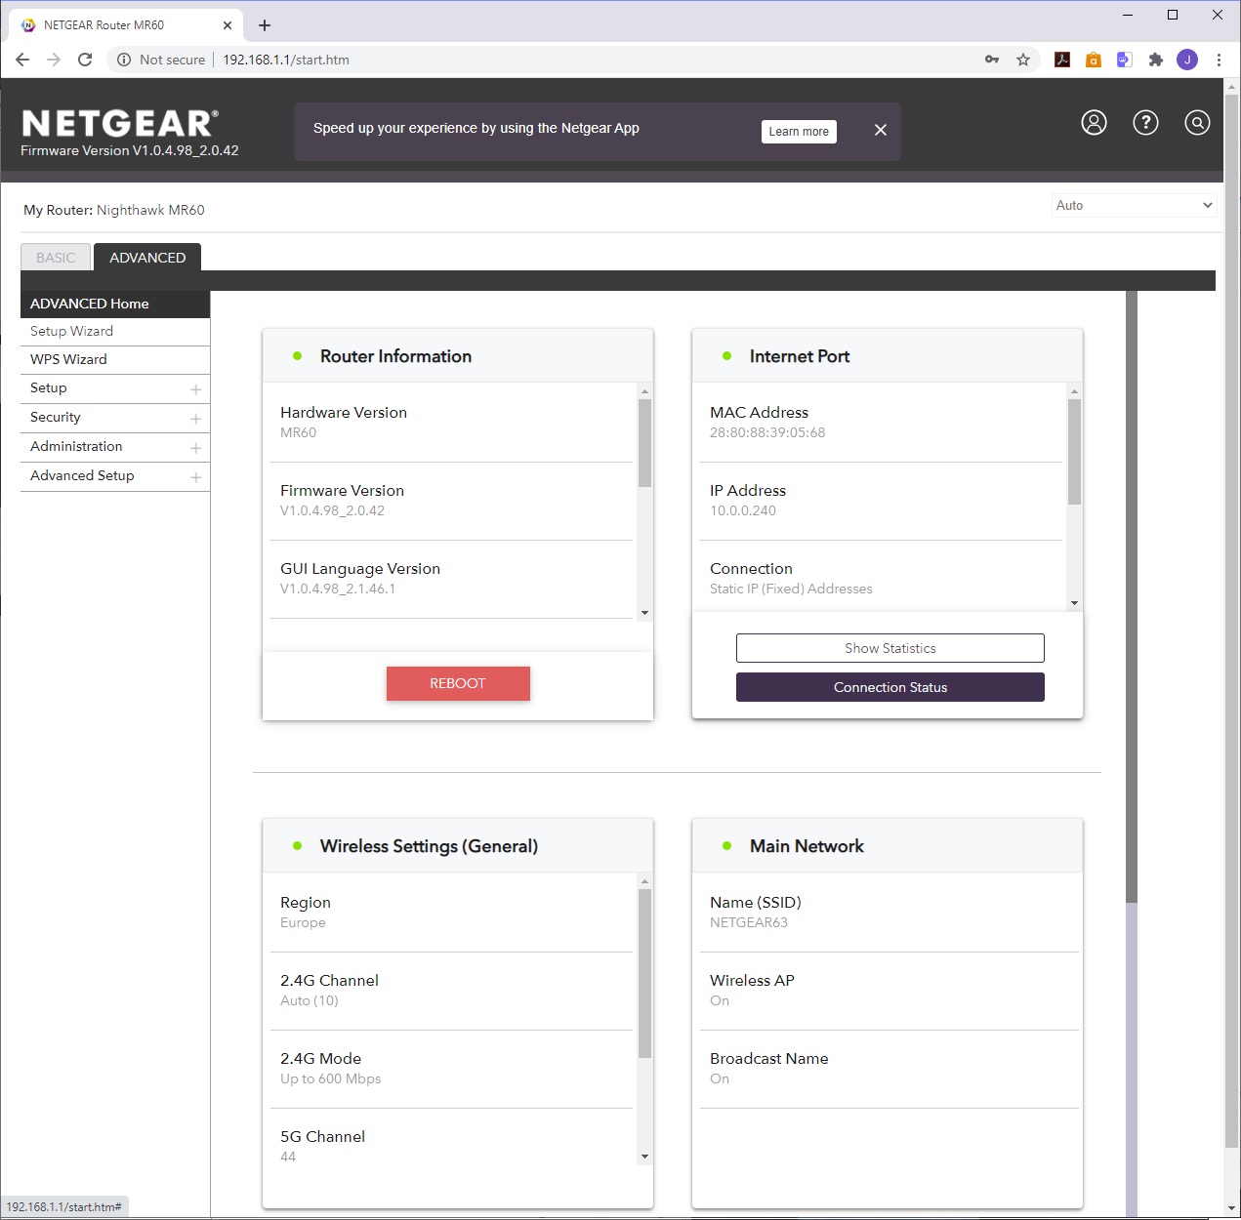The width and height of the screenshot is (1241, 1220).
Task: Open the user account profile icon
Action: click(x=1094, y=122)
